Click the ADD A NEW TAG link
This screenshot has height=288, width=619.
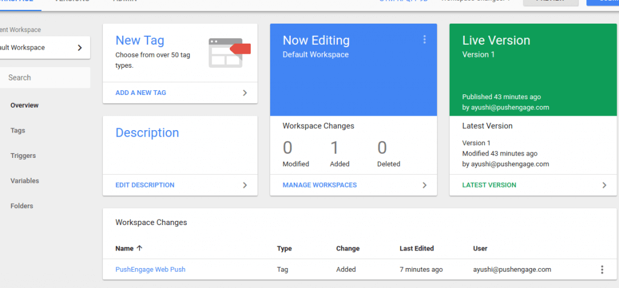tap(140, 93)
